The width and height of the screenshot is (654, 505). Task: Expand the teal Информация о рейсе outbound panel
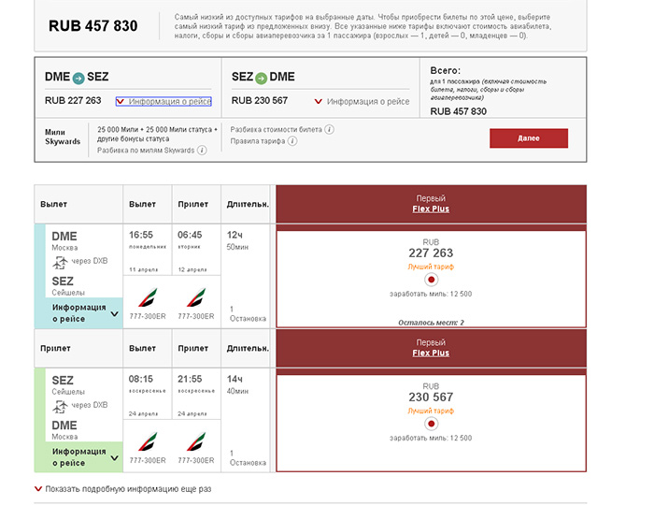(84, 313)
